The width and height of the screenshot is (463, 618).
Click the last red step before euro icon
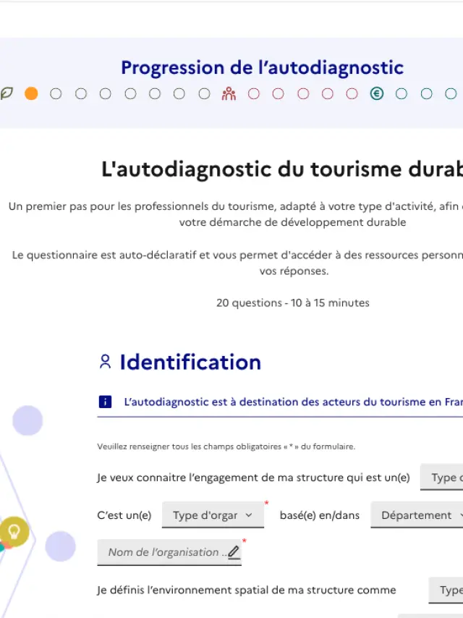point(352,93)
